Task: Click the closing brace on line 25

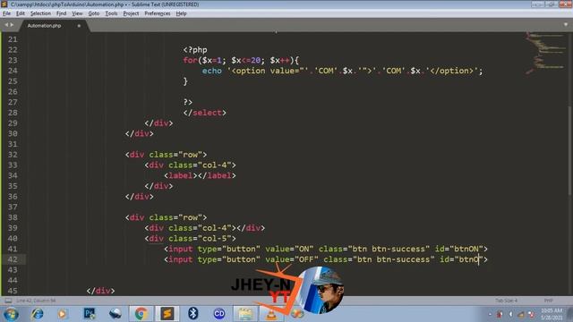Action: click(x=185, y=81)
